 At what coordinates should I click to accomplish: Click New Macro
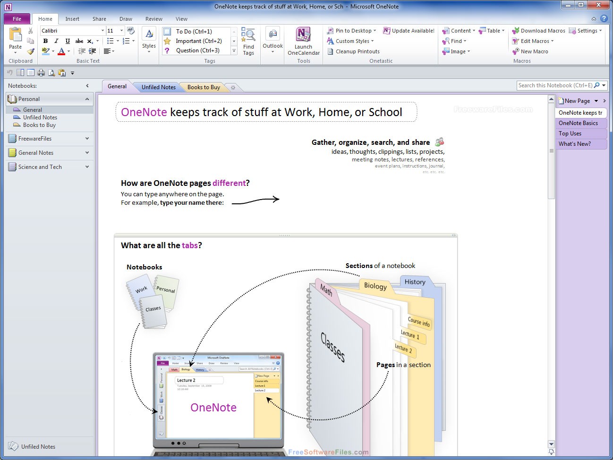530,51
